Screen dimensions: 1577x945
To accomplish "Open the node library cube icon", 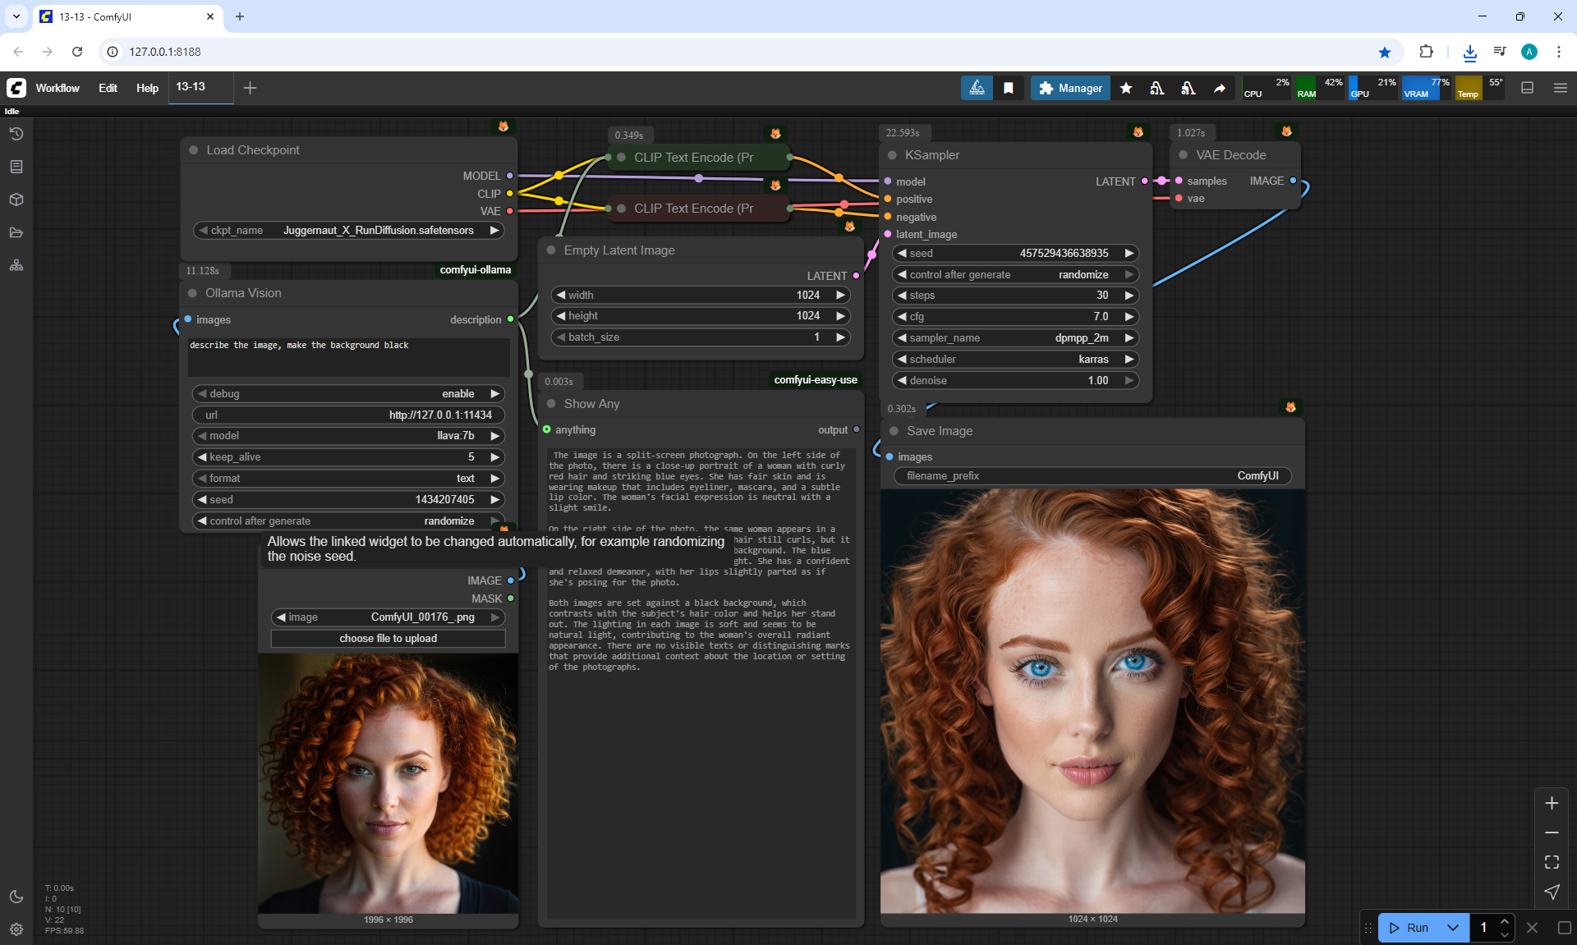I will pos(16,200).
